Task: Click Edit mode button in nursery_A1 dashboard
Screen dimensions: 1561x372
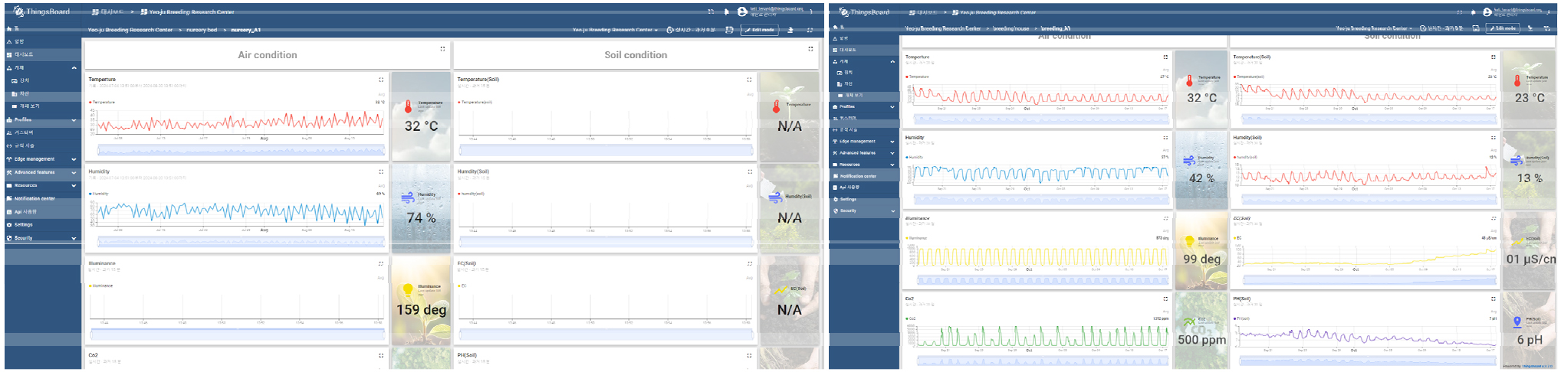Action: (x=759, y=30)
